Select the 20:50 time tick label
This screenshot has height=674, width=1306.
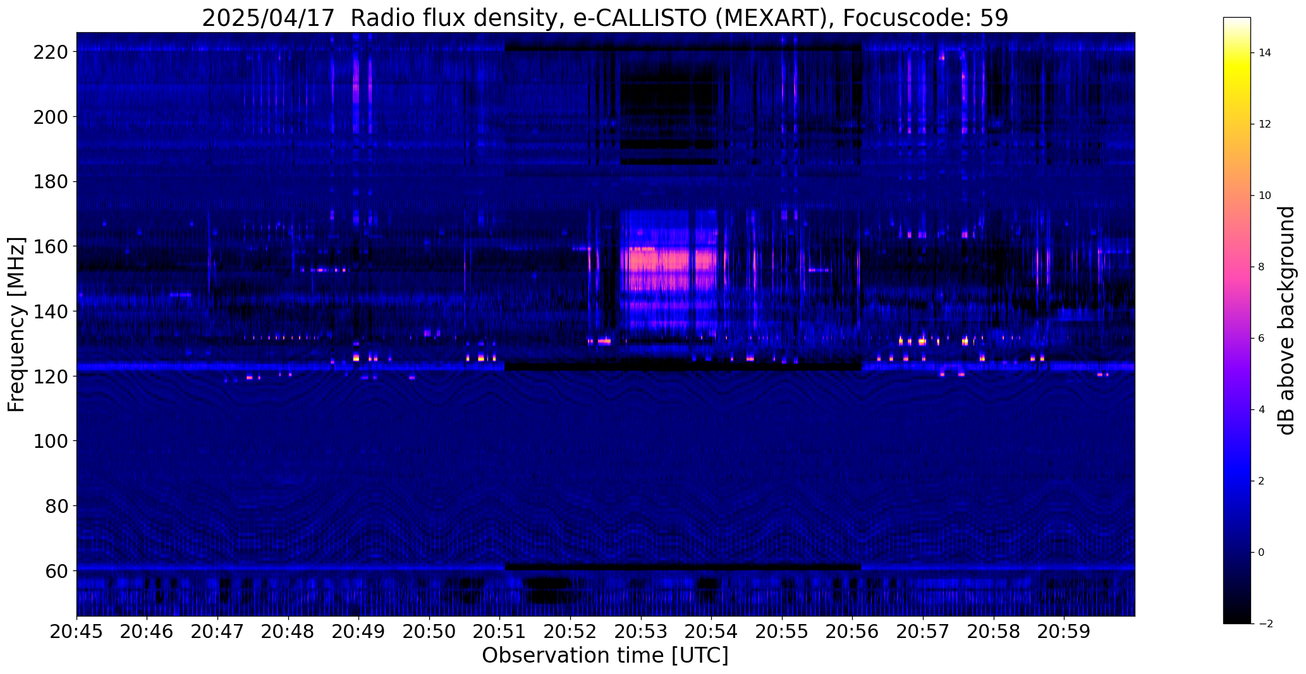tap(429, 632)
